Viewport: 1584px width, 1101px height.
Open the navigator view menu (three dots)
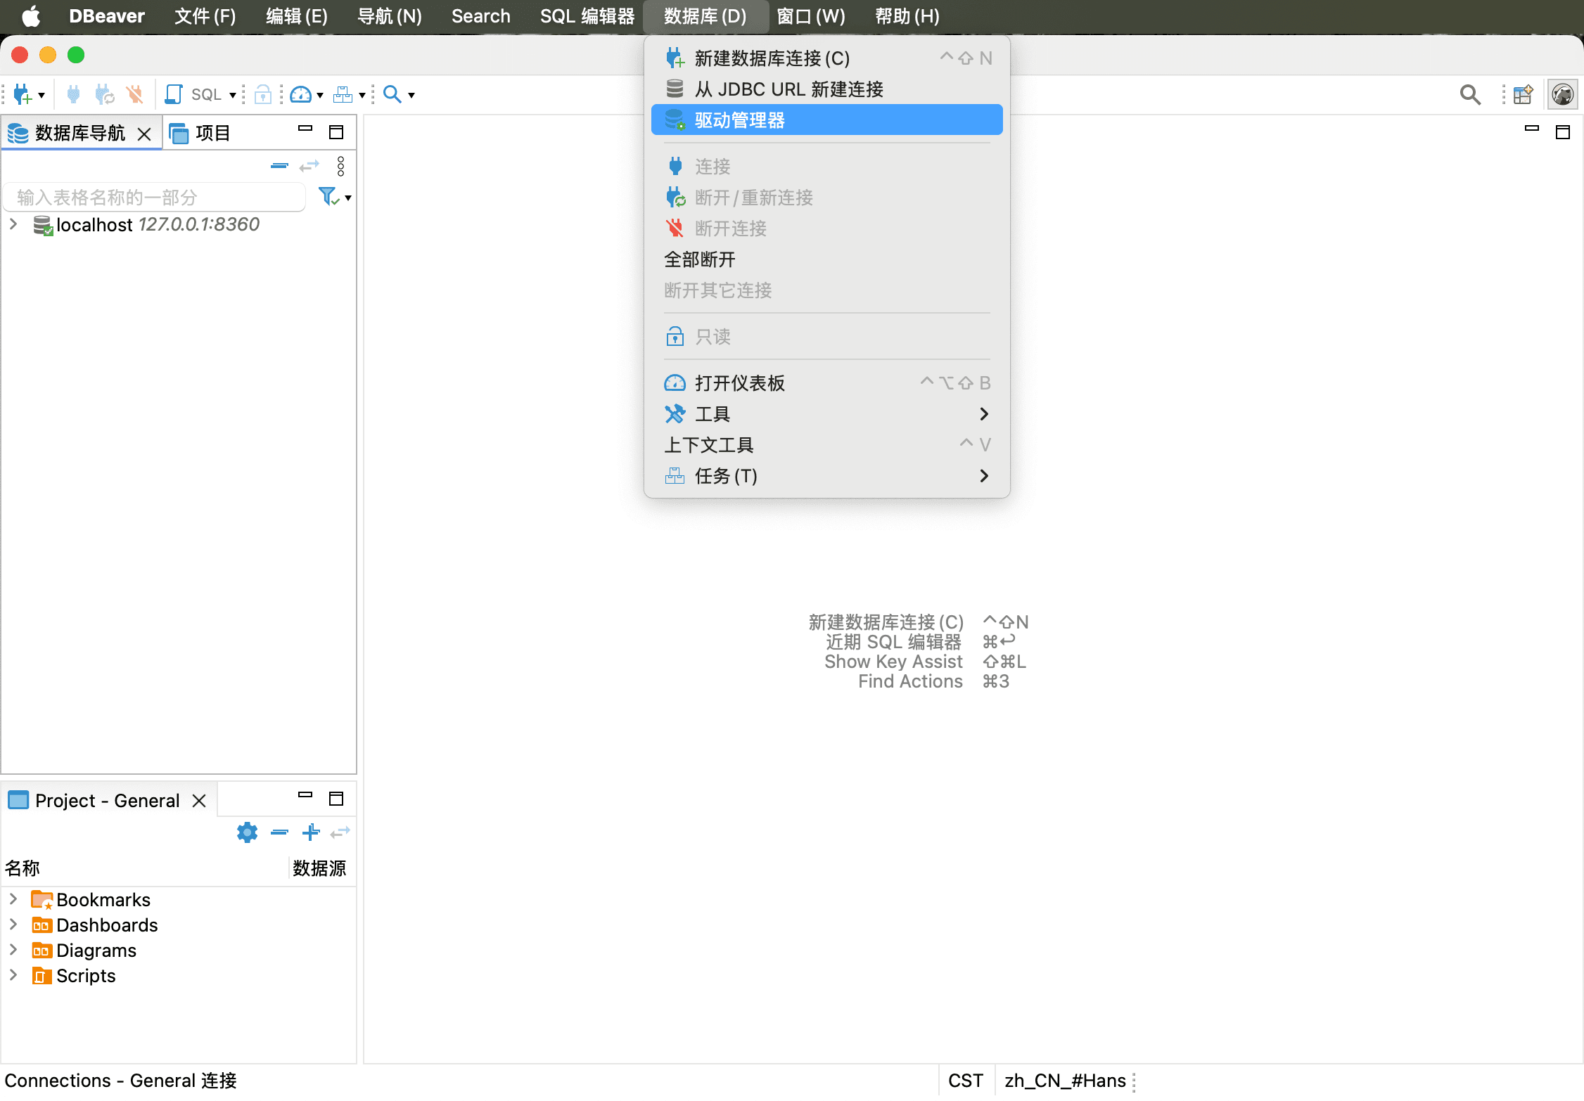pyautogui.click(x=340, y=166)
